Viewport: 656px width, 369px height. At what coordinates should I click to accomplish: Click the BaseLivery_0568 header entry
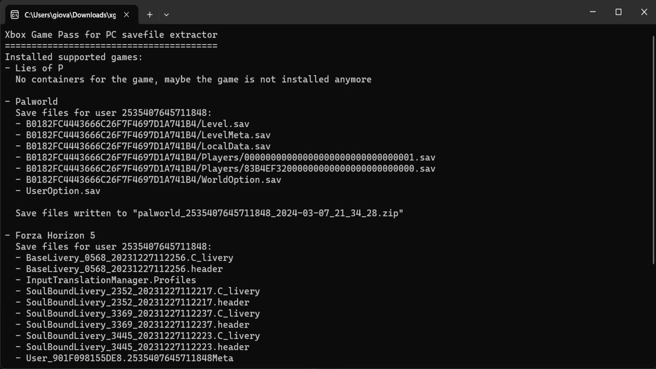[124, 269]
